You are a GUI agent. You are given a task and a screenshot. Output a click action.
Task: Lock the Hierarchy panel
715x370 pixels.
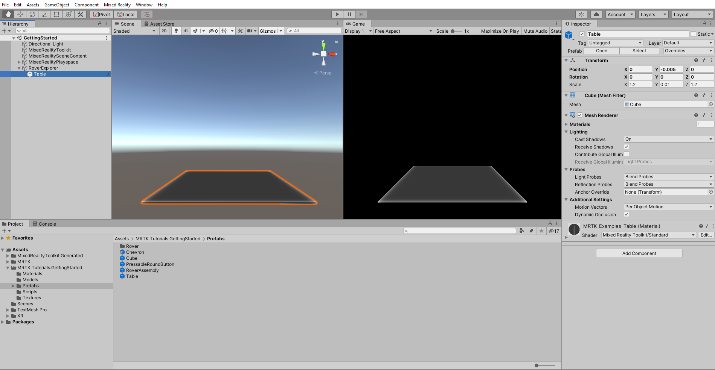pyautogui.click(x=100, y=23)
